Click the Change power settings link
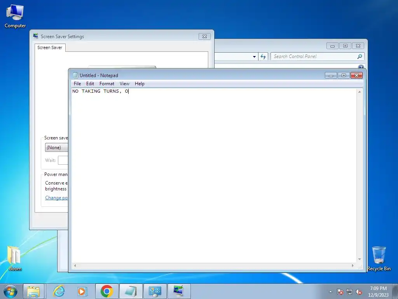 [x=56, y=197]
